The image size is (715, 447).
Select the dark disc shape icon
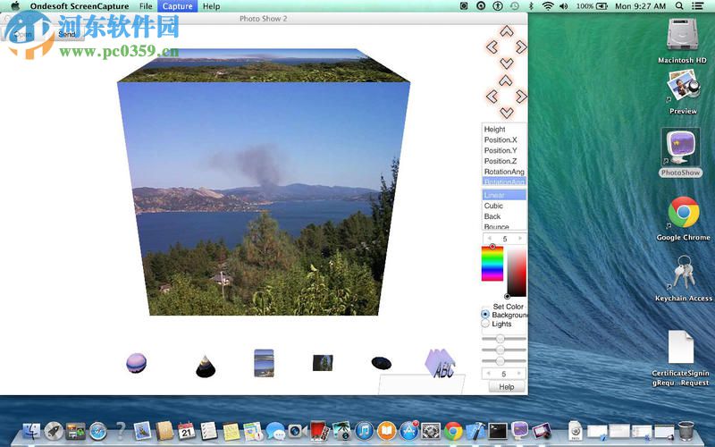click(x=382, y=363)
